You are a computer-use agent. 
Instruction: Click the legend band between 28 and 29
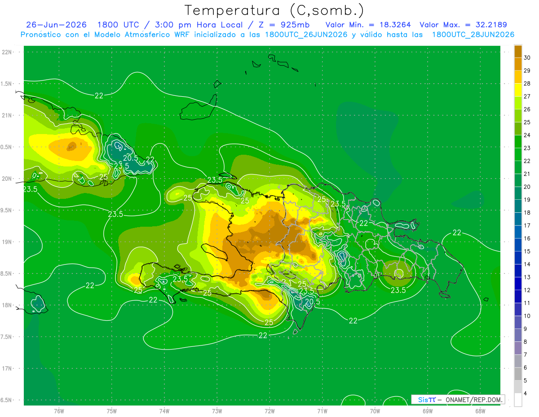pyautogui.click(x=518, y=77)
